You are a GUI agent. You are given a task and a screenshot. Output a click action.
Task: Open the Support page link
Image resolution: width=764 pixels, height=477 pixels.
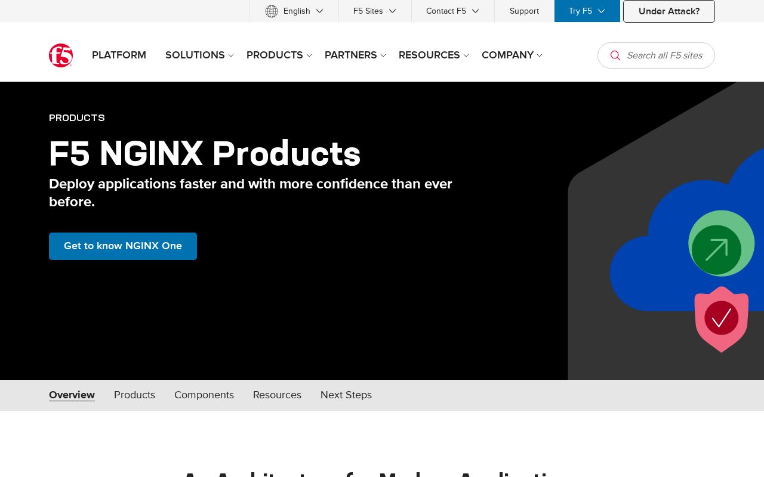point(524,11)
